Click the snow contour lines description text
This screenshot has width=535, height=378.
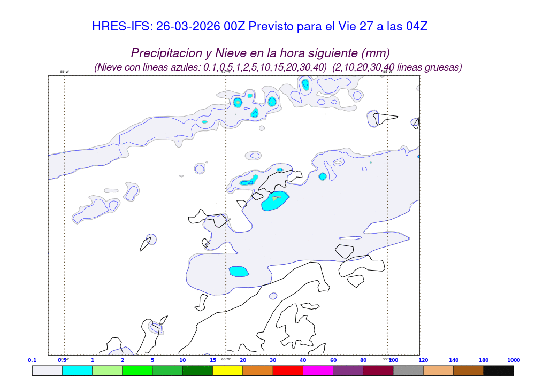point(278,67)
